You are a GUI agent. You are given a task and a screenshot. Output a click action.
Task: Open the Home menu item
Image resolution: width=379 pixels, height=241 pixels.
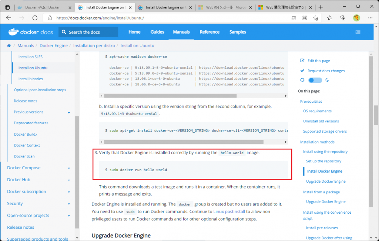tap(134, 32)
